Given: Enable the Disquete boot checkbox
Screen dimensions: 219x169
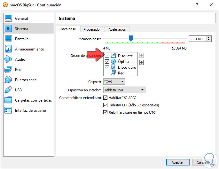Looking at the screenshot, I should (x=107, y=56).
